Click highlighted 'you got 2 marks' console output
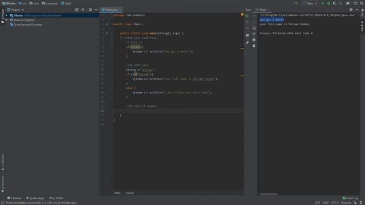This screenshot has width=365, height=205. (x=271, y=20)
